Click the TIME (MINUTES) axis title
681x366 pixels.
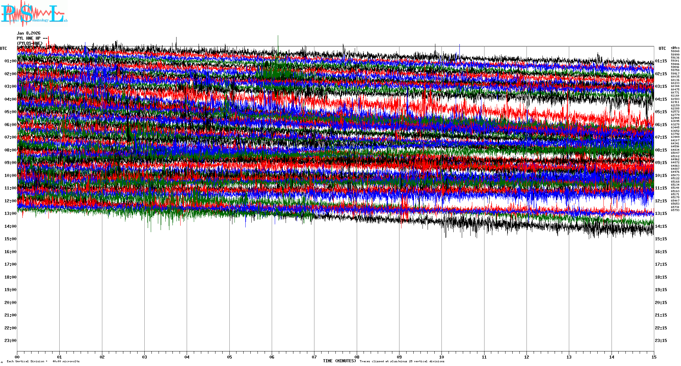pos(339,361)
